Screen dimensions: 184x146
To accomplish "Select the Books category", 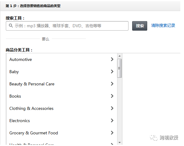I will tap(15, 96).
